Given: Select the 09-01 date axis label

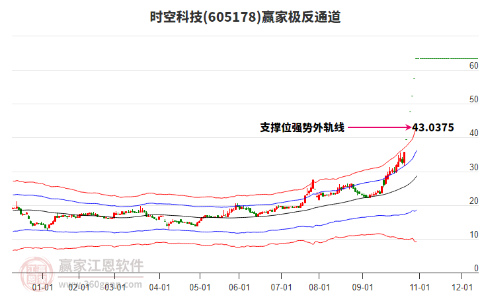Looking at the screenshot, I should [362, 288].
